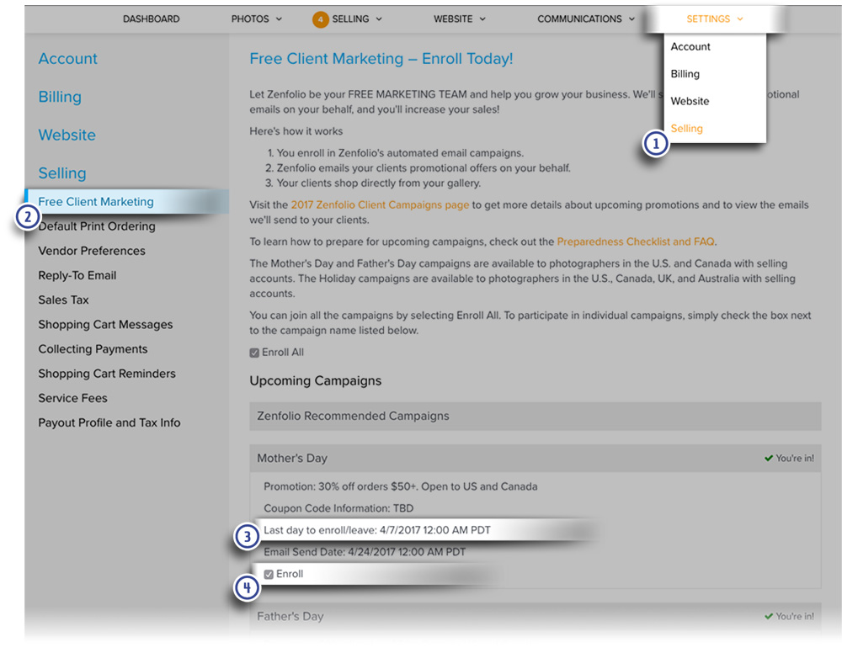This screenshot has width=842, height=653.
Task: Expand the Selling menu chevron
Action: click(379, 19)
